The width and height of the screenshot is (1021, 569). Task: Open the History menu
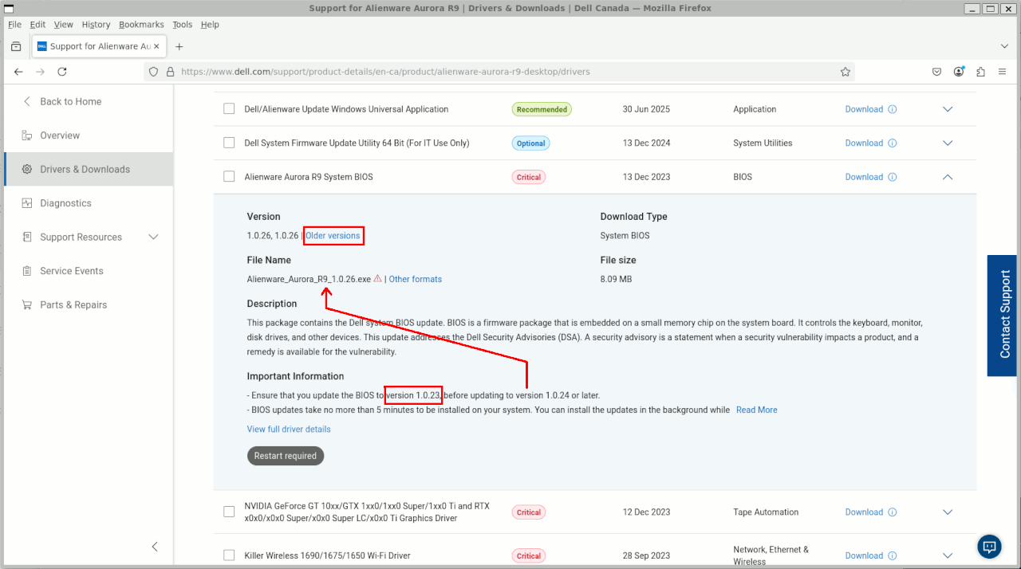click(96, 25)
